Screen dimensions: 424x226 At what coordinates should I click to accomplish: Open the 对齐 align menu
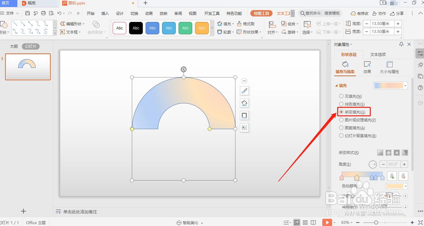tap(272, 28)
